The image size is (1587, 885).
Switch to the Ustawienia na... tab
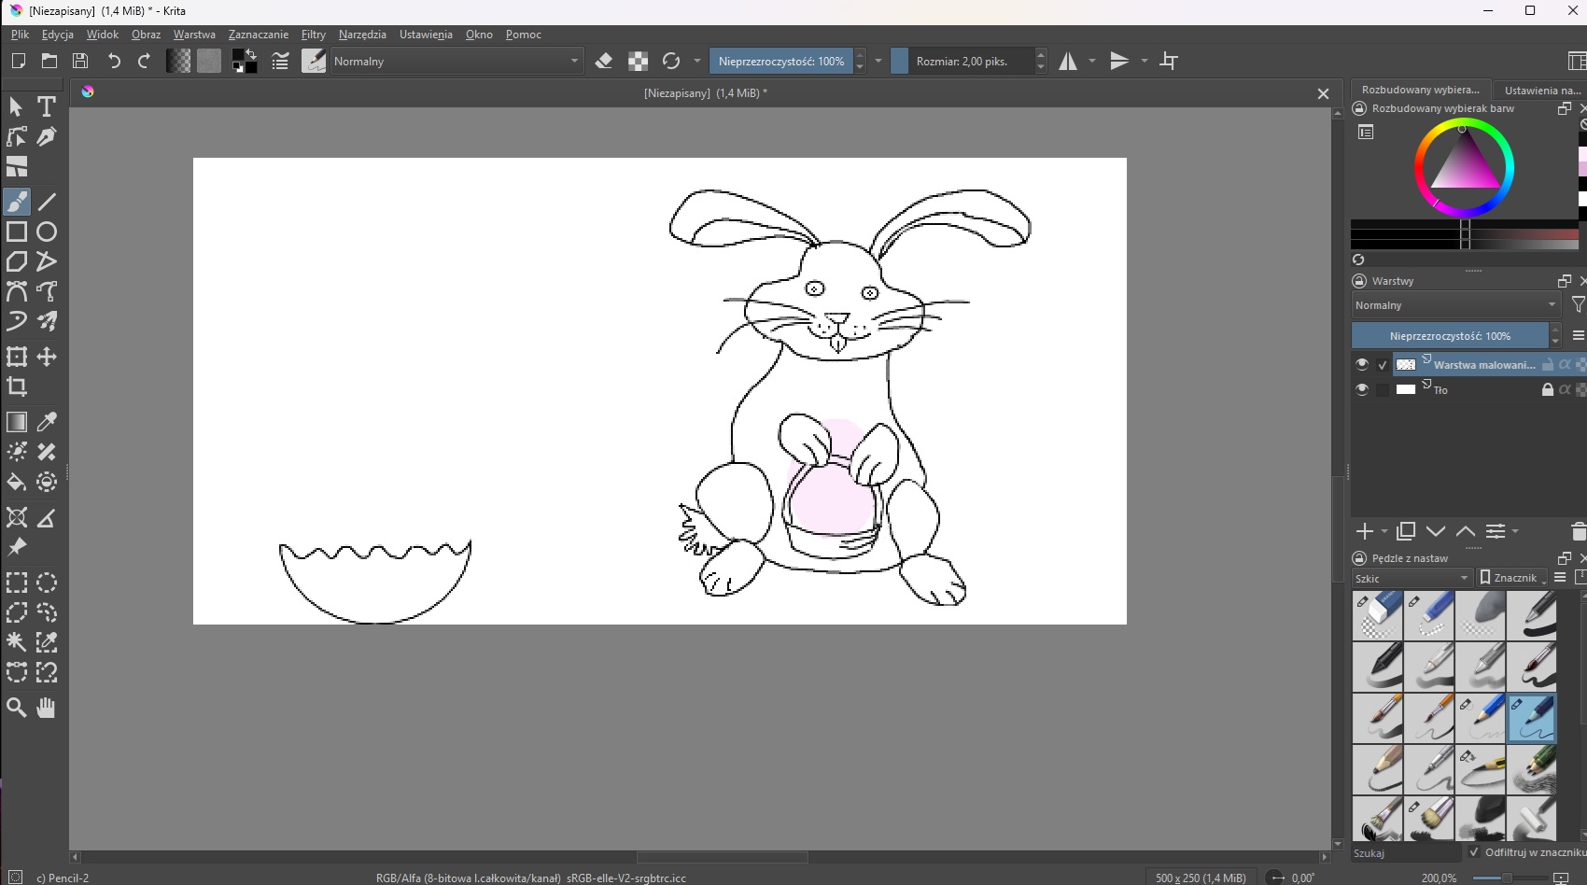click(1541, 91)
